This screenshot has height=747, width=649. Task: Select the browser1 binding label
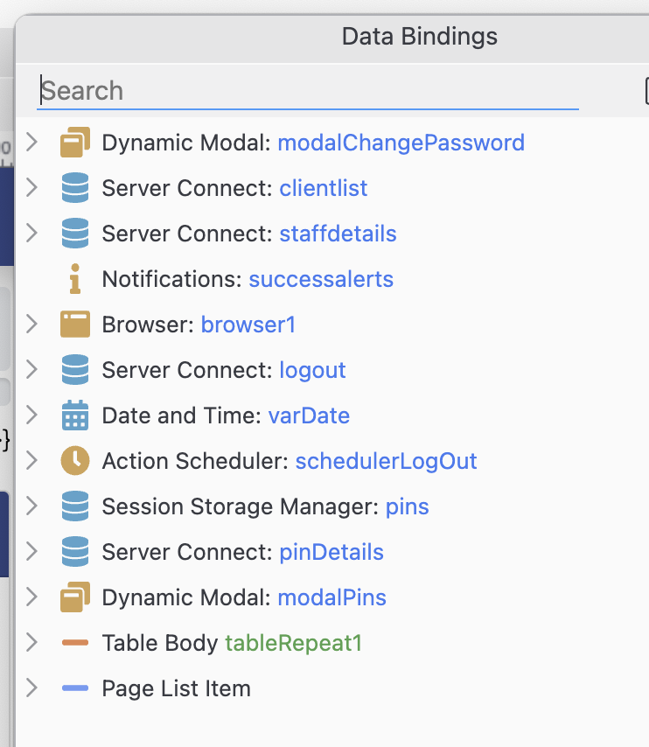(x=248, y=325)
